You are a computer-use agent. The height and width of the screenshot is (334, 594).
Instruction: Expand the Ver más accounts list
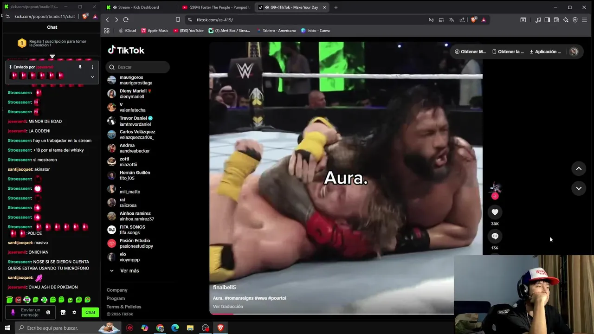click(124, 270)
